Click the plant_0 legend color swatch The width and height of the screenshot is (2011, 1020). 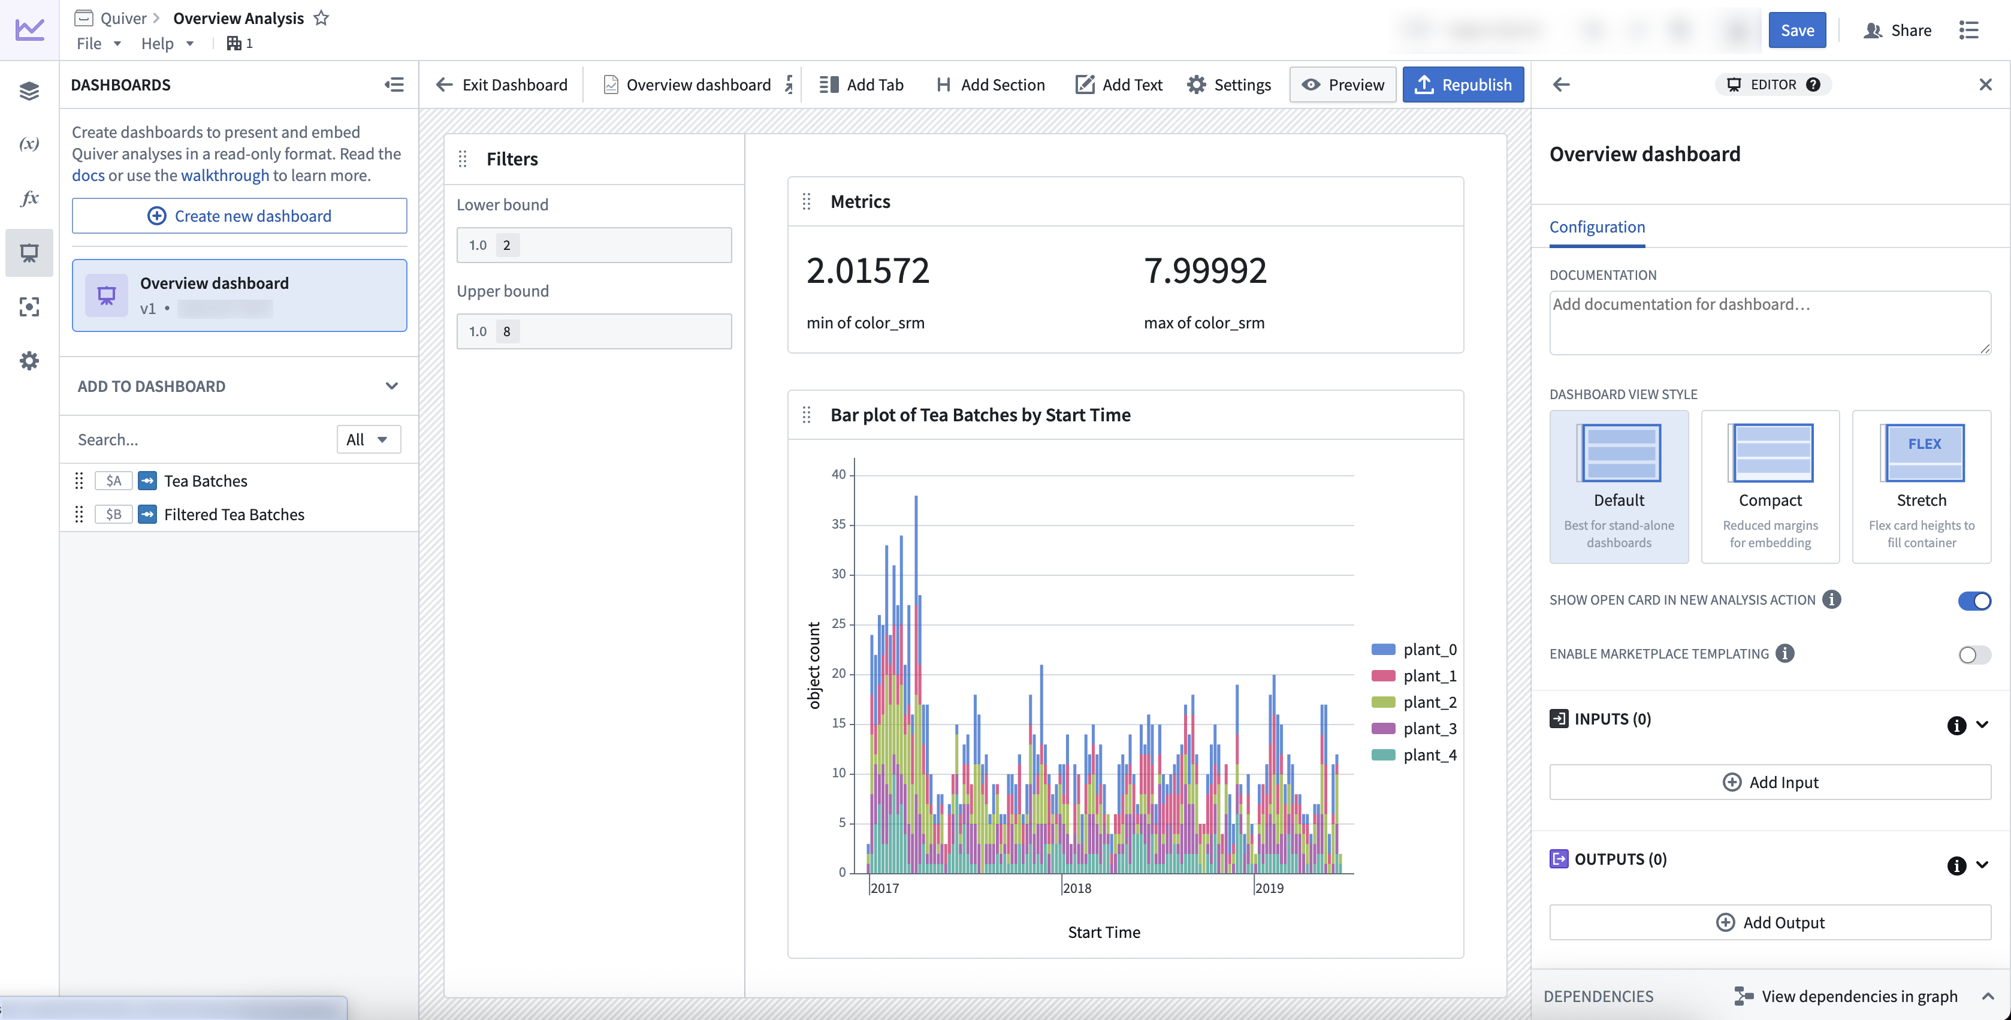[x=1382, y=649]
